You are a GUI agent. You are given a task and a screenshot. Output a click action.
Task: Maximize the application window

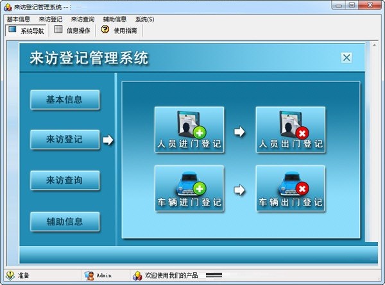[x=352, y=5]
